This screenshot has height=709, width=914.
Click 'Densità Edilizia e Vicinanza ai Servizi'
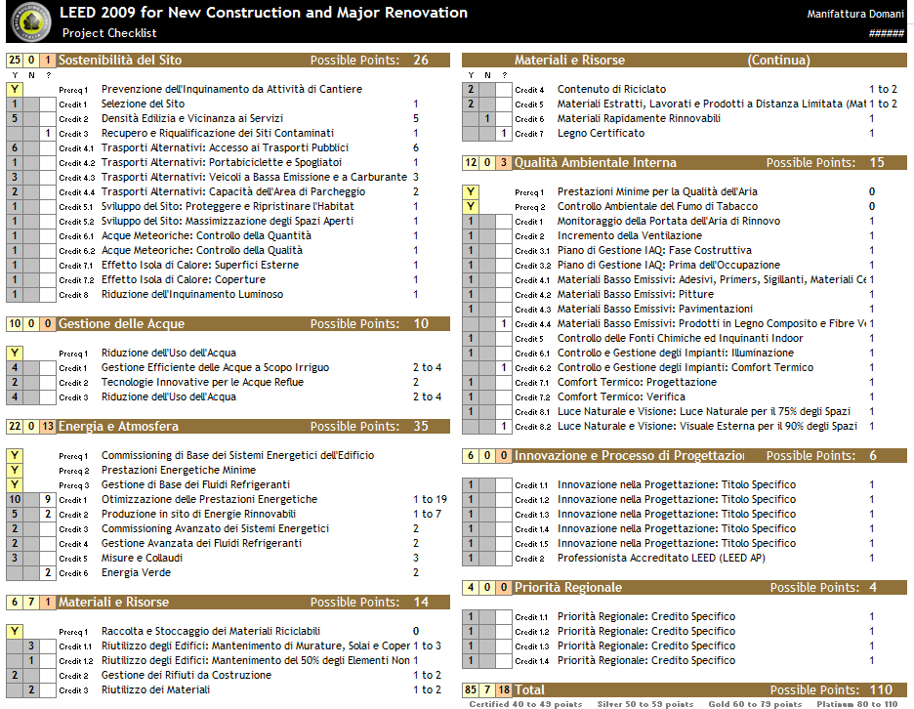click(192, 118)
